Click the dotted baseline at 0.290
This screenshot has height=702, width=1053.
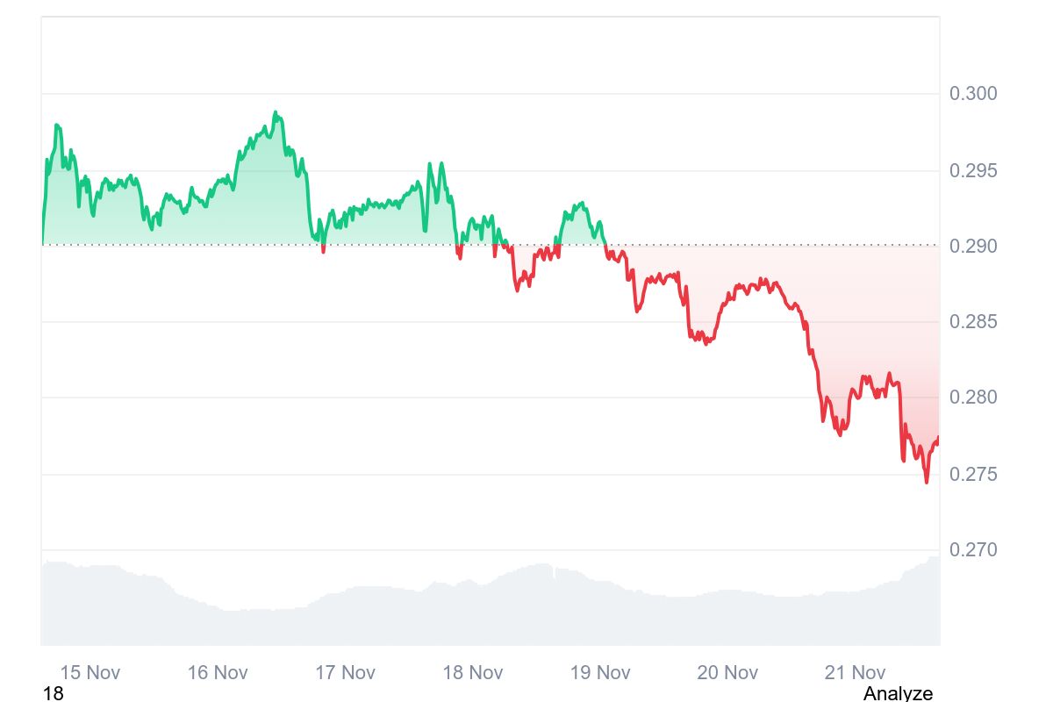point(702,245)
